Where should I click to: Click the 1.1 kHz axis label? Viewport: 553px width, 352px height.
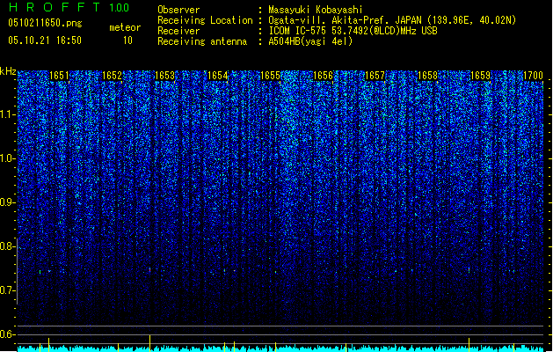coord(8,114)
